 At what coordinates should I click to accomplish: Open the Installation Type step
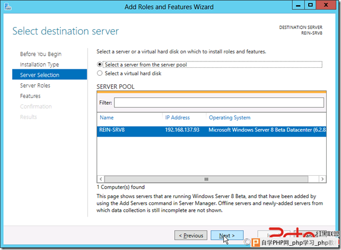[39, 65]
